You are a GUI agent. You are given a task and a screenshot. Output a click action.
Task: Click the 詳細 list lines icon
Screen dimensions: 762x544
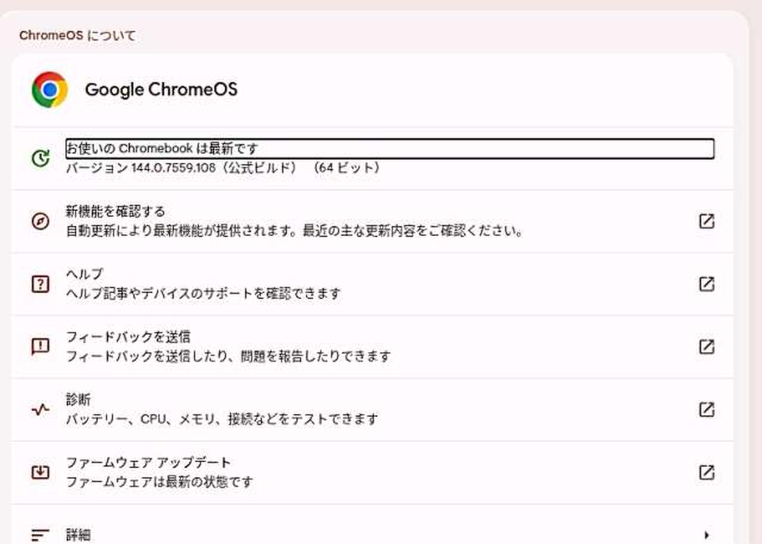[40, 535]
